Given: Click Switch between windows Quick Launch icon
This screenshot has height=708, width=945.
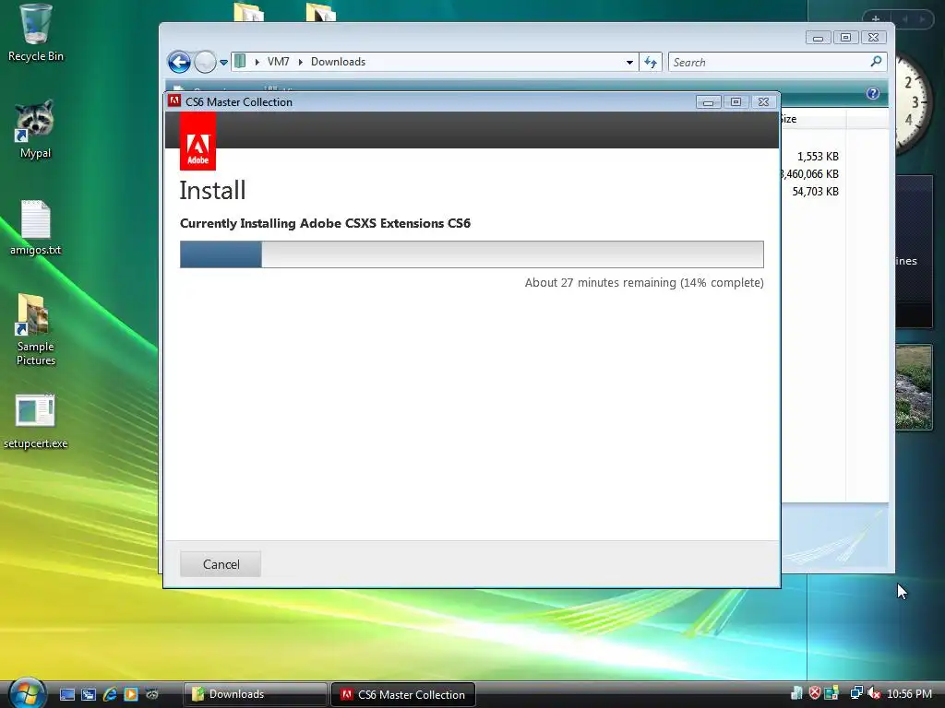Looking at the screenshot, I should [89, 694].
